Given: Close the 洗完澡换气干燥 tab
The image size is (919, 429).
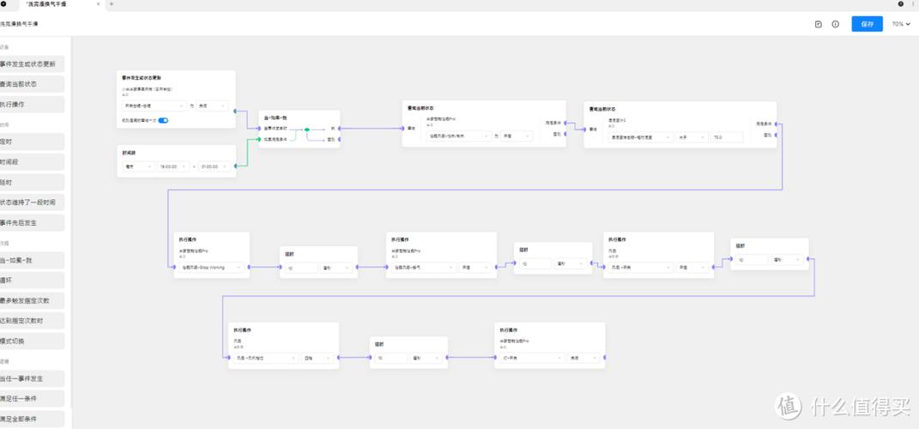Looking at the screenshot, I should [x=98, y=3].
